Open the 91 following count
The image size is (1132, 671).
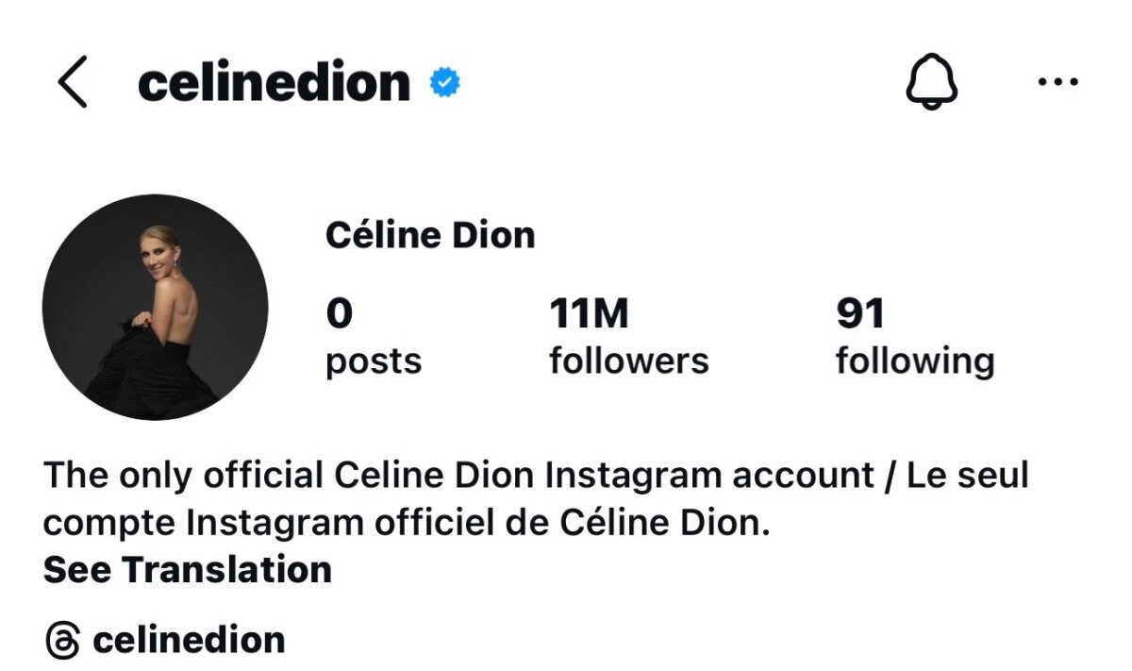(860, 314)
